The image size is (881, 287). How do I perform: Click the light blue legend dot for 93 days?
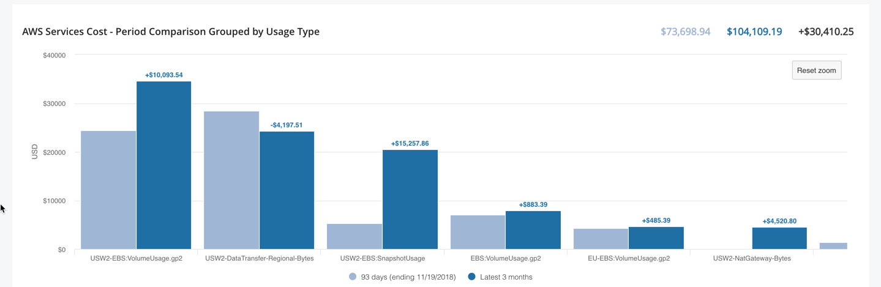(x=353, y=277)
